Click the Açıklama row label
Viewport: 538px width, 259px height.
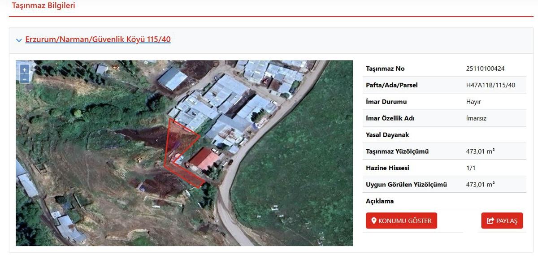380,201
